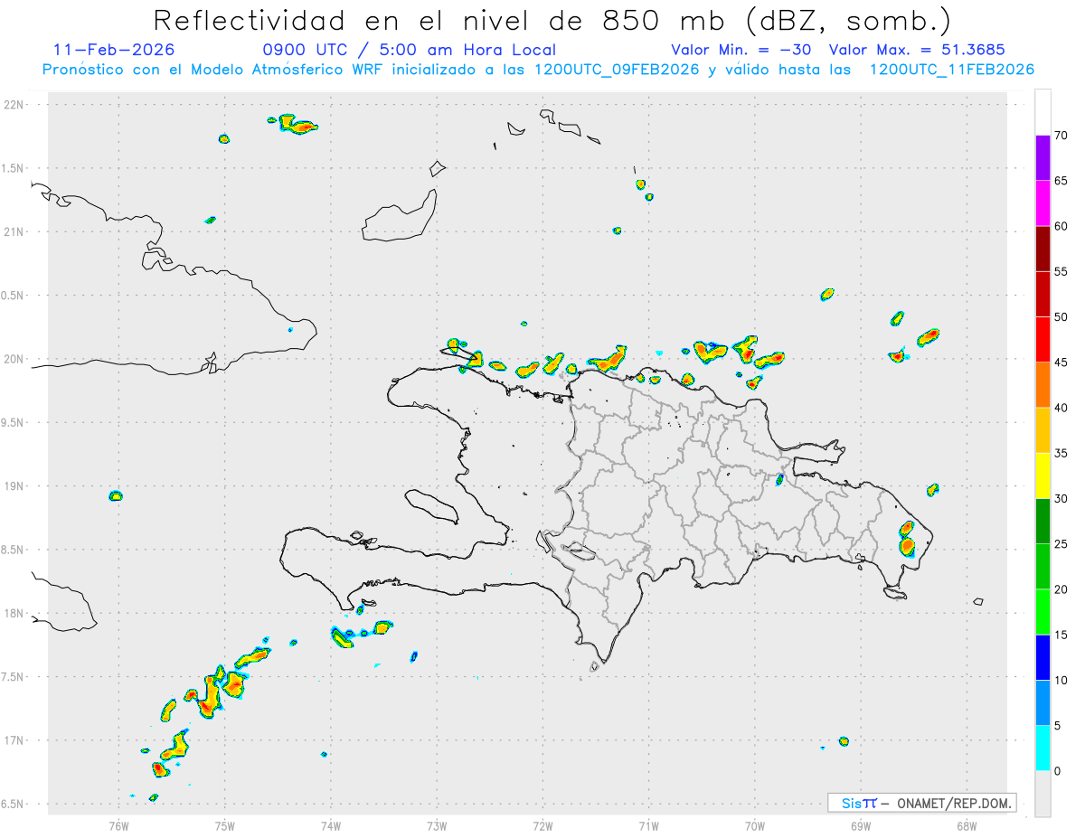Click the colorbar tick label '35'
Viewport: 1085px width, 838px height.
pos(1061,453)
